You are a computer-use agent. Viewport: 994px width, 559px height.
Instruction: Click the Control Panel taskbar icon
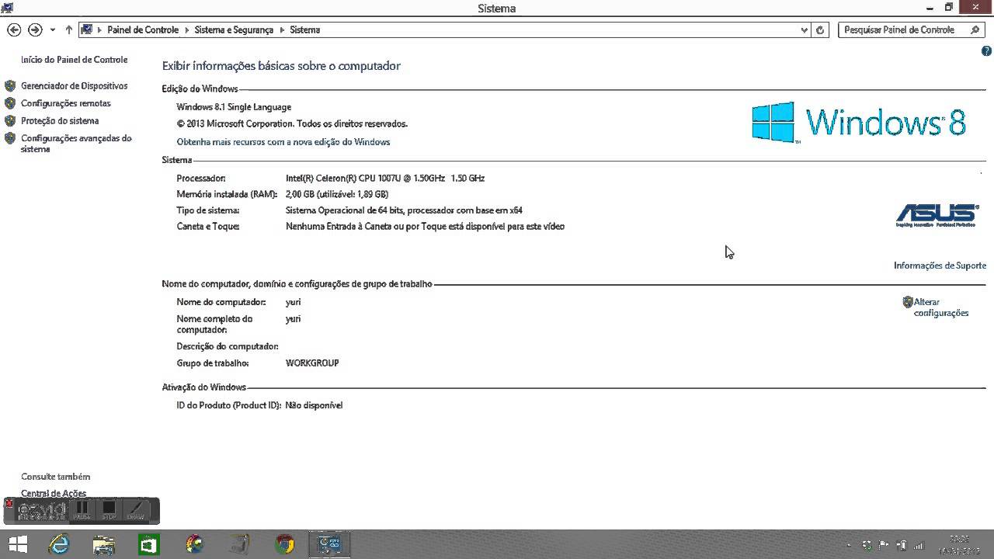330,545
